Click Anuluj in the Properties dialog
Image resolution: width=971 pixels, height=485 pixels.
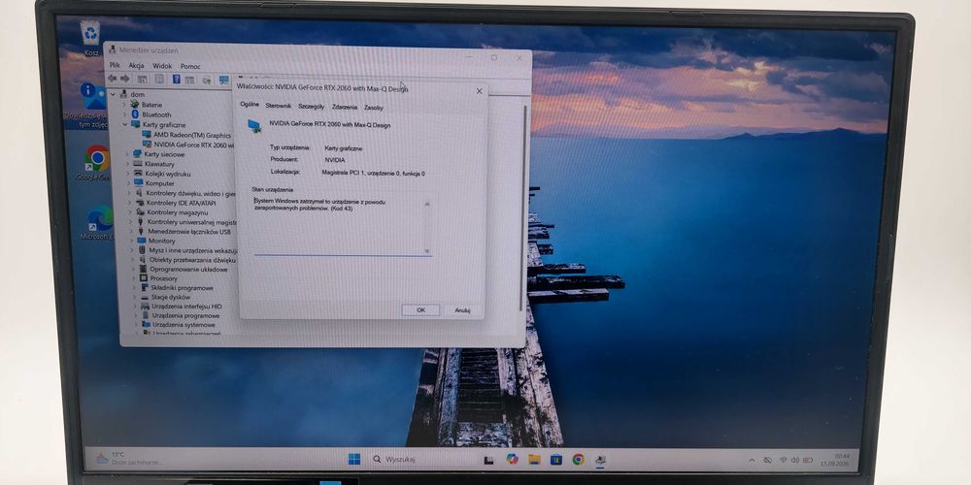click(462, 310)
